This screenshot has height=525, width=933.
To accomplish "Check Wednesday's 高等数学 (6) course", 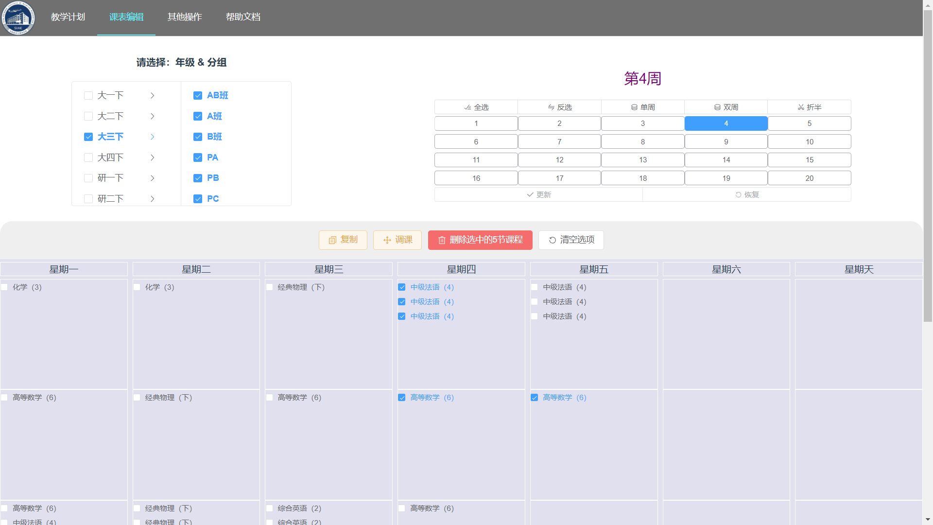I will click(269, 398).
